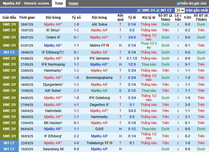Open Halmstads team link
This screenshot has width=209, height=152.
pos(53,111)
